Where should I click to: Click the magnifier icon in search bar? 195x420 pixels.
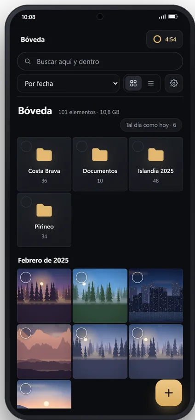(x=28, y=61)
